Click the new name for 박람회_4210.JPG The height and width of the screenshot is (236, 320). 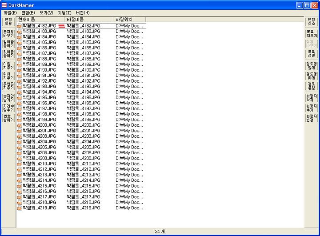coord(84,164)
